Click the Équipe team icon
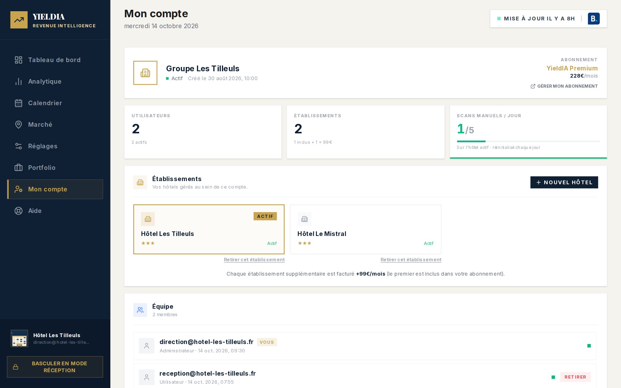Image resolution: width=621 pixels, height=388 pixels. click(x=140, y=310)
